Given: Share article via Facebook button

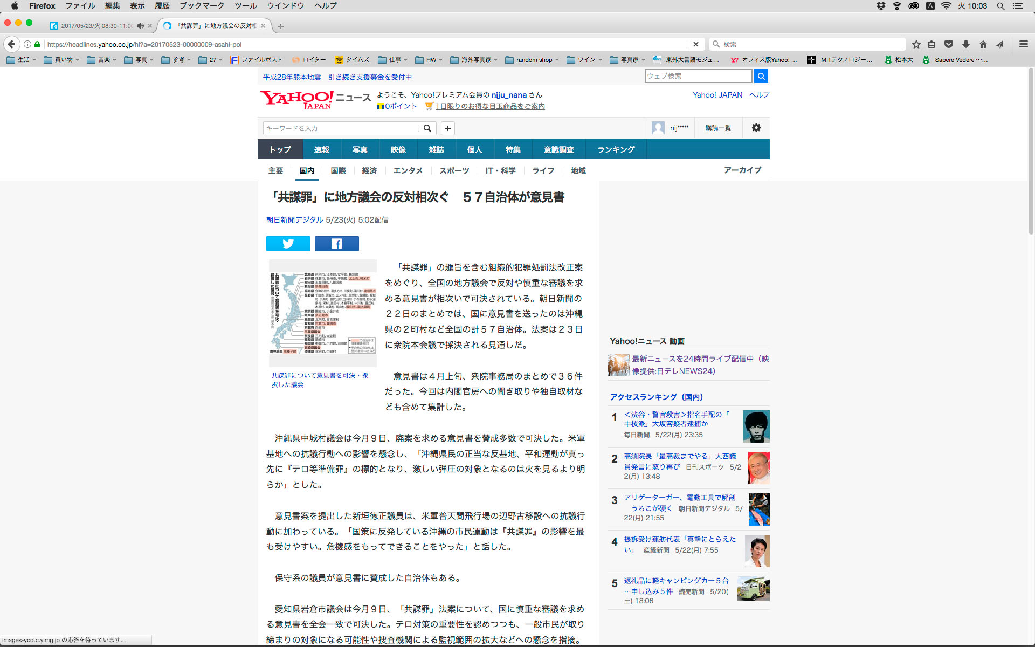Looking at the screenshot, I should coord(336,244).
